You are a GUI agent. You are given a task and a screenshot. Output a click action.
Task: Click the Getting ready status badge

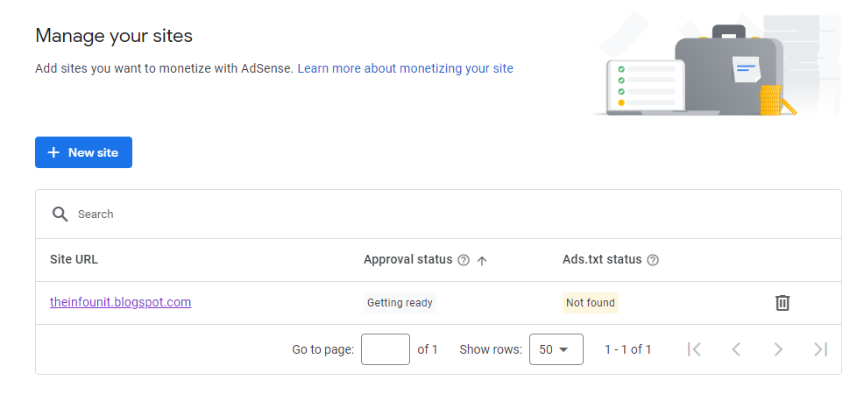pyautogui.click(x=400, y=303)
